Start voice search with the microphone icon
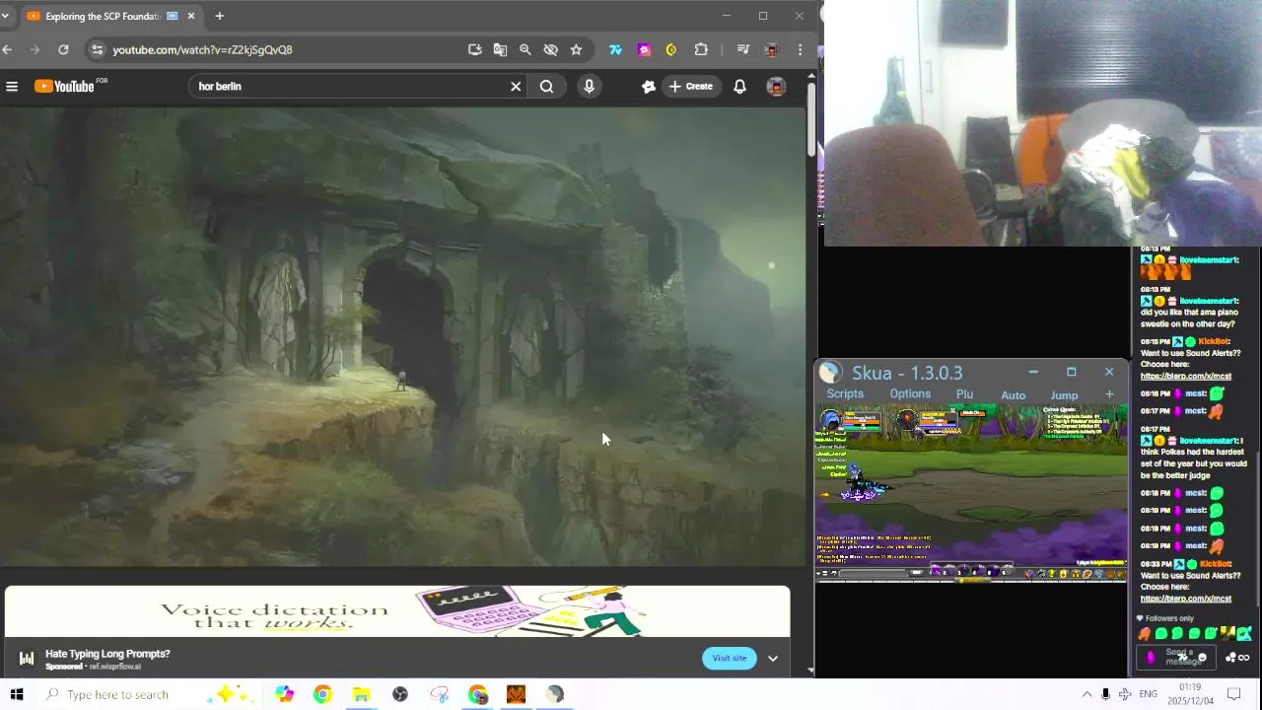This screenshot has width=1262, height=710. (x=589, y=87)
